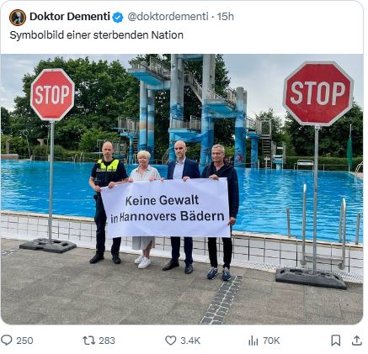The width and height of the screenshot is (368, 354).
Task: Click the reply speech bubble icon
Action: 7,340
